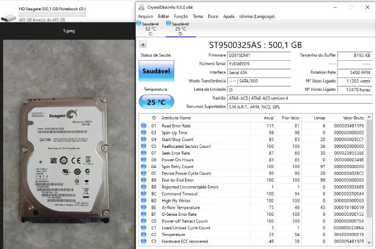Click the power-on count 11202 vezes

[355, 81]
